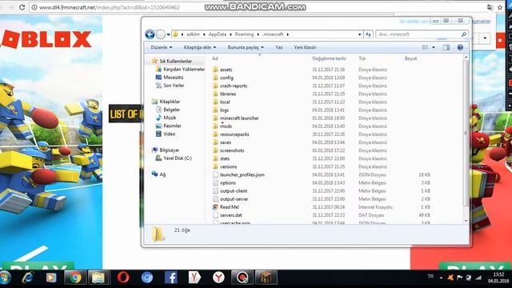Open the Düzenle menu

click(162, 47)
